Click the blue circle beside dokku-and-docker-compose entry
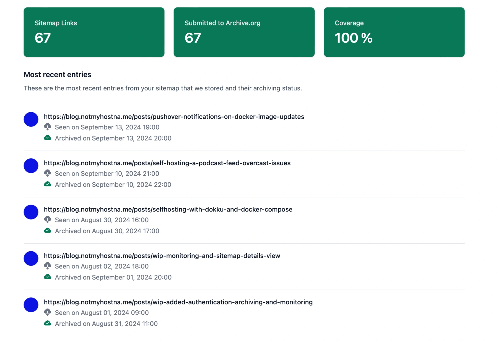This screenshot has width=498, height=342. [31, 212]
